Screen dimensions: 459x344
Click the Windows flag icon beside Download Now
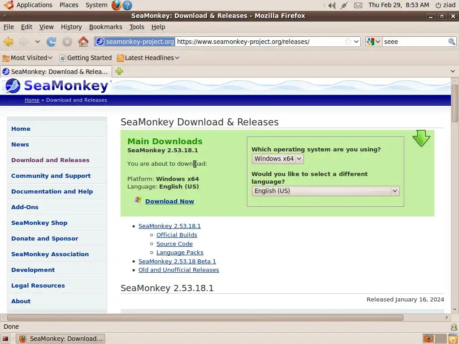point(138,200)
